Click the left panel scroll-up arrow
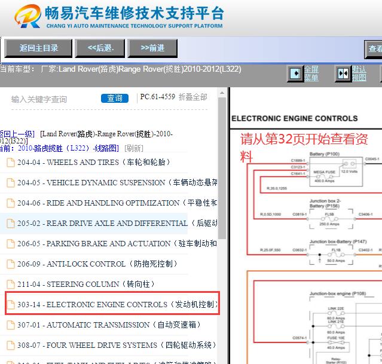 [x=222, y=93]
